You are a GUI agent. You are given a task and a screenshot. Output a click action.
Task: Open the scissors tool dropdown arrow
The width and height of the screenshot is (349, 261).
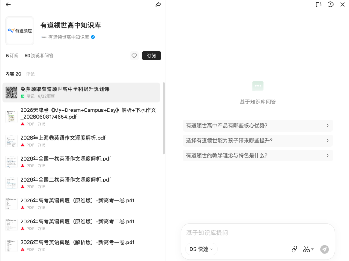click(x=313, y=249)
